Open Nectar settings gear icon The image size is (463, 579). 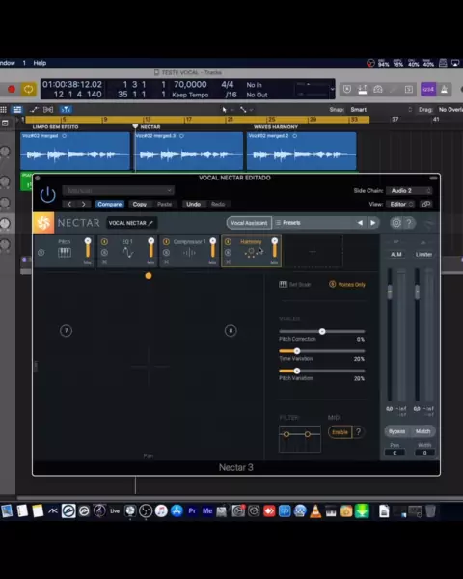point(395,223)
